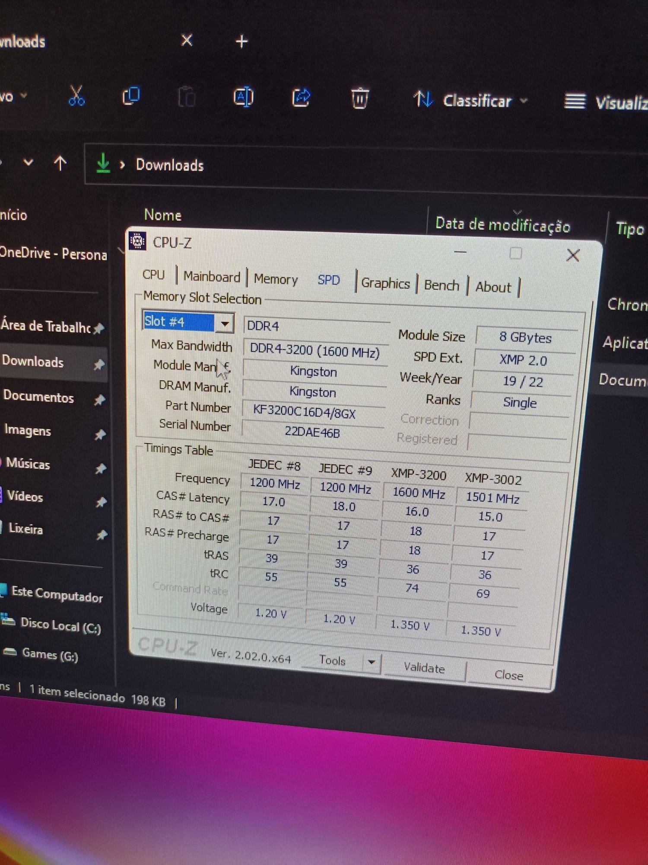The width and height of the screenshot is (648, 865).
Task: Click serial number 22DAE46B value
Action: pos(312,432)
